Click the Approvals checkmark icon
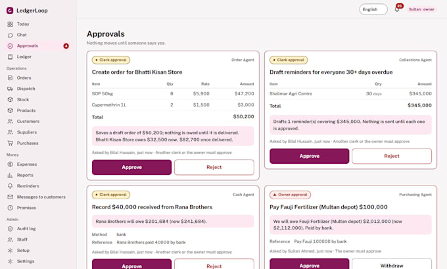 pyautogui.click(x=10, y=46)
